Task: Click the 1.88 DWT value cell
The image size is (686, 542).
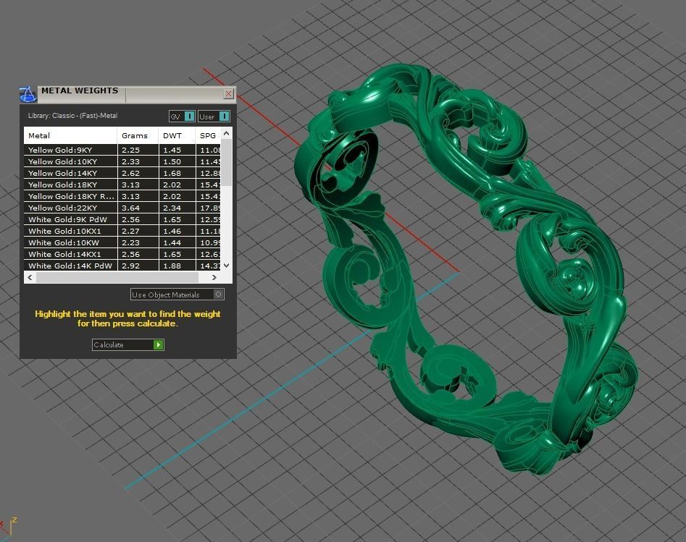Action: pos(177,266)
